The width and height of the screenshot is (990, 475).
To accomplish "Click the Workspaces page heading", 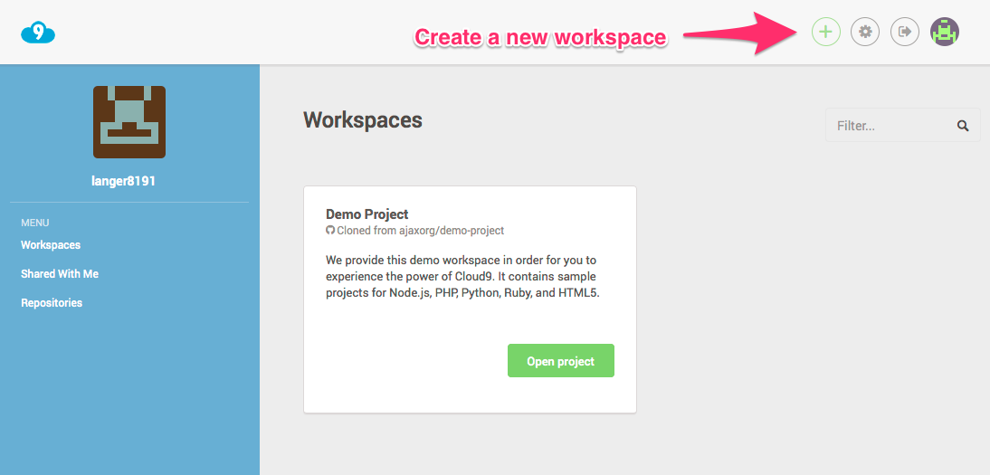I will click(363, 120).
